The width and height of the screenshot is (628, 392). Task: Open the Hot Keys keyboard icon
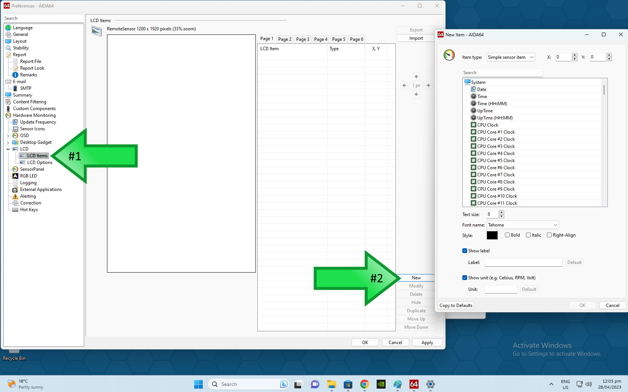coord(15,210)
